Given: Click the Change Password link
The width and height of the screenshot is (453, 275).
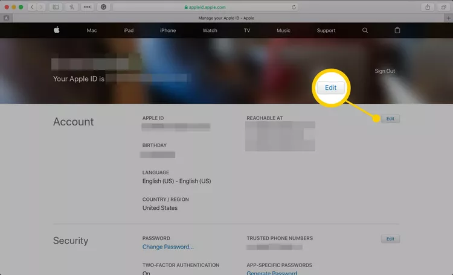Looking at the screenshot, I should (168, 247).
